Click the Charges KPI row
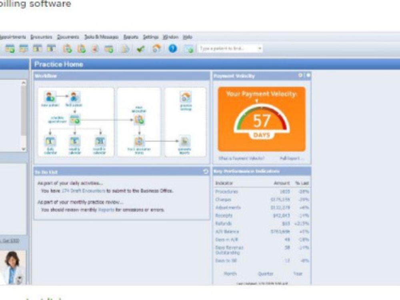This screenshot has width=400, height=300. [x=262, y=200]
